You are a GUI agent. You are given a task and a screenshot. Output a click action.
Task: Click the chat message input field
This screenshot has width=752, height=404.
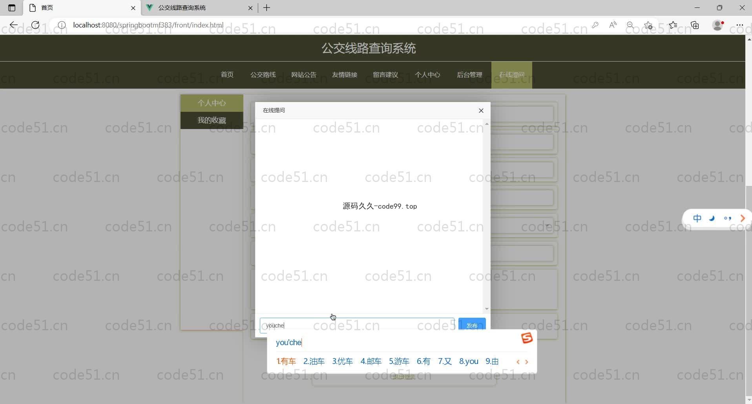(x=357, y=325)
